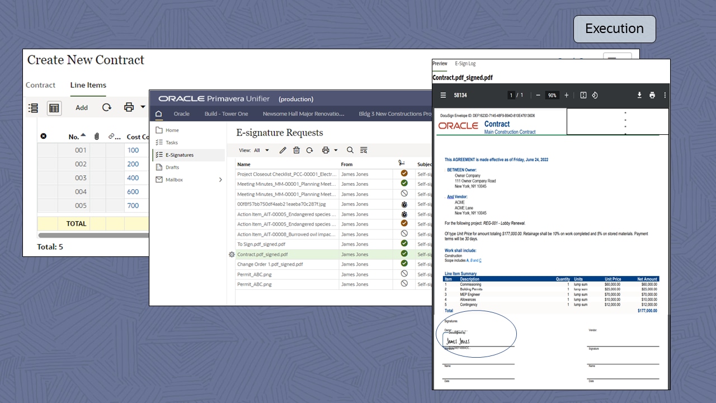This screenshot has height=403, width=716.
Task: Expand the View All dropdown
Action: (x=261, y=151)
